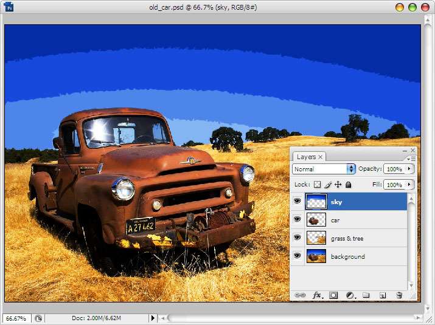Lock layer position icon
Viewport: 435px width, 325px height.
(338, 185)
